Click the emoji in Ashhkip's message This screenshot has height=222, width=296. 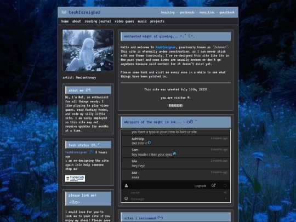(x=149, y=143)
